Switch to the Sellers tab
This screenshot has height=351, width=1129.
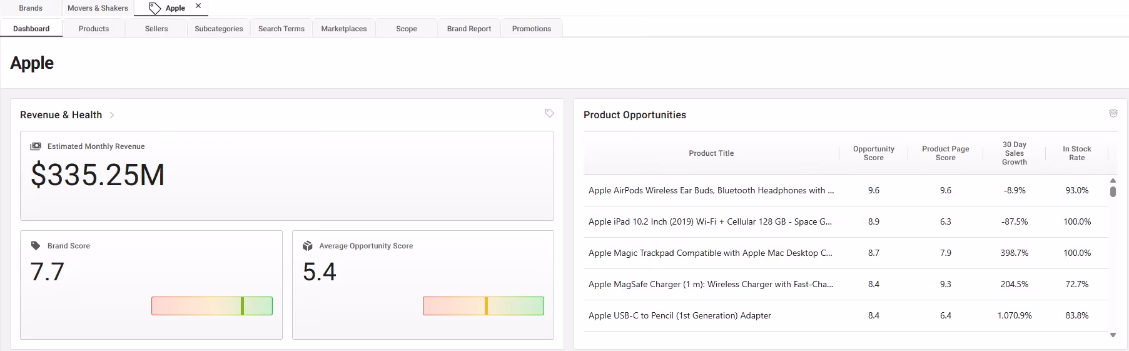coord(156,29)
